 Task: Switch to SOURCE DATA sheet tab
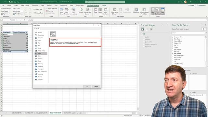coord(17,113)
